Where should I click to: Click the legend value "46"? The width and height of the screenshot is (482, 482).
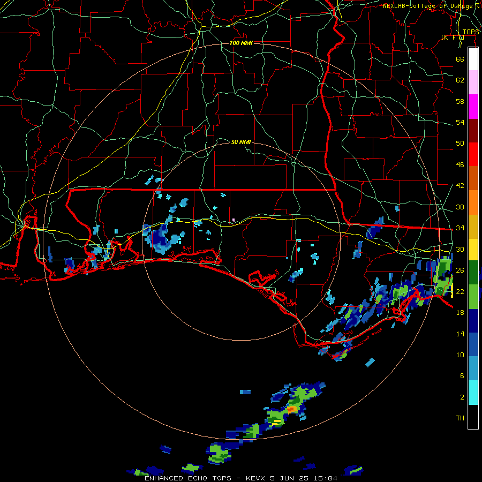click(x=460, y=165)
